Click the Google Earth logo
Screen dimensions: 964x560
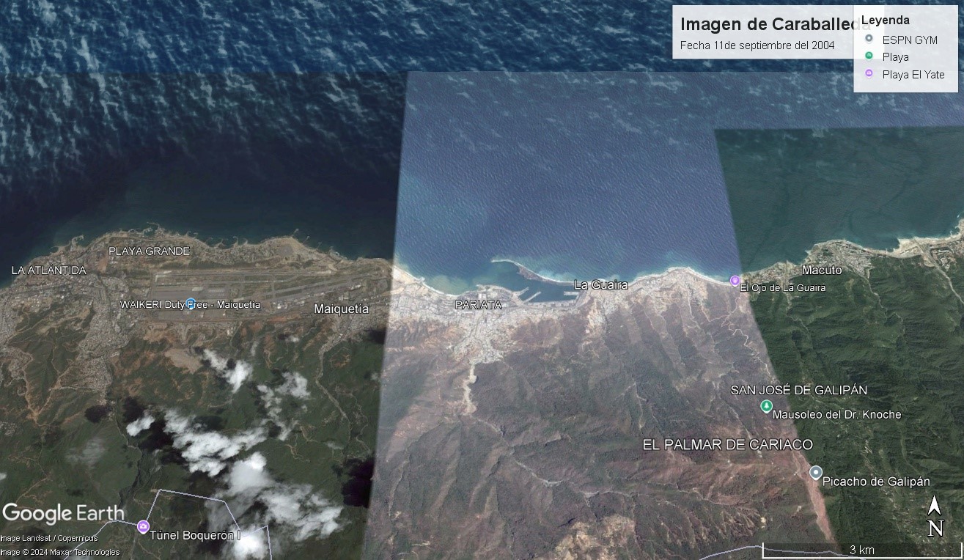coord(63,513)
